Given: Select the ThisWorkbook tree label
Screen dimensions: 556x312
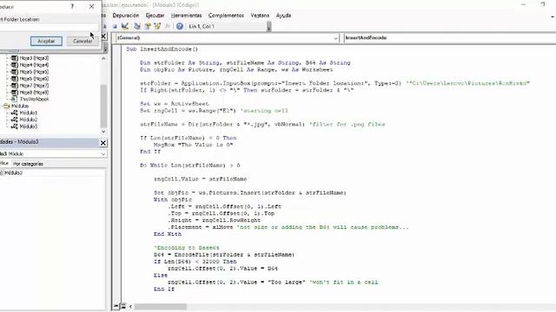Looking at the screenshot, I should (35, 99).
